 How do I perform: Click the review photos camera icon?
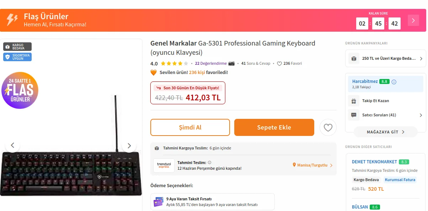231,63
